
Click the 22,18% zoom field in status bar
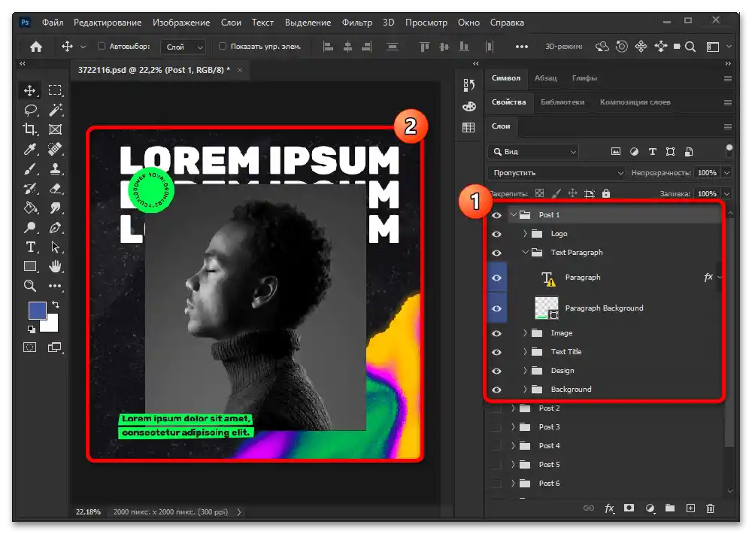point(88,512)
